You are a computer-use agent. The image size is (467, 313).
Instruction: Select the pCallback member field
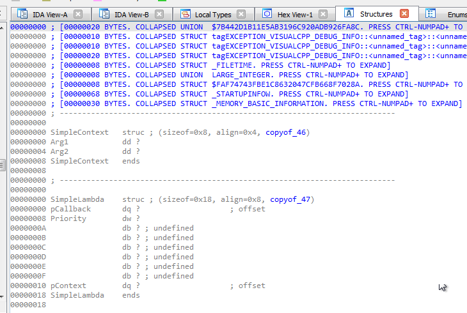71,209
